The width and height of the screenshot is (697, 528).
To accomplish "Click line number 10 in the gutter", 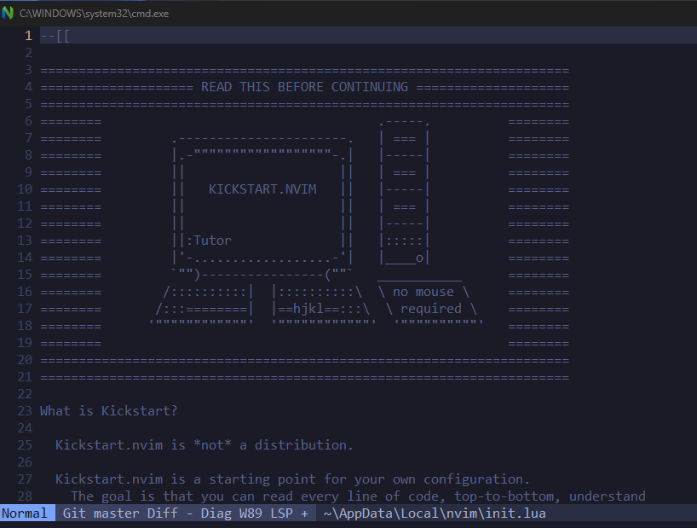I will pos(25,189).
